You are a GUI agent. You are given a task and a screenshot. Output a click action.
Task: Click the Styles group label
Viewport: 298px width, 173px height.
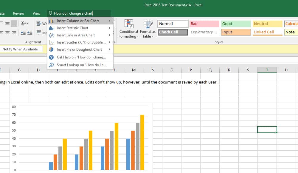coord(219,42)
